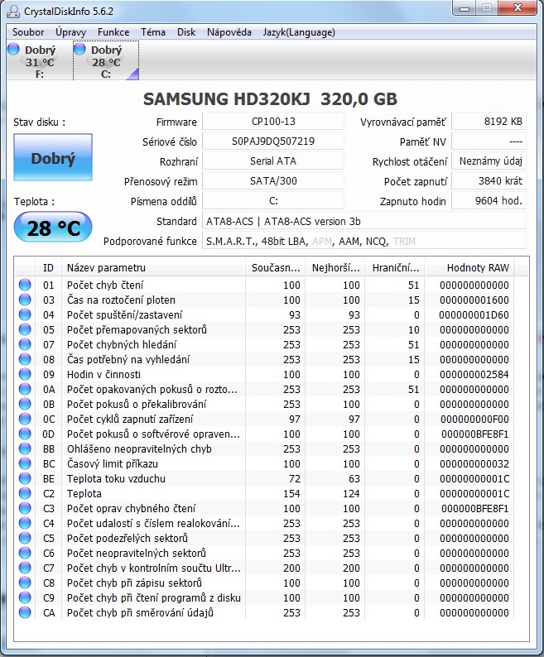Click the ID column header
Screen dimensions: 544x657
49,268
